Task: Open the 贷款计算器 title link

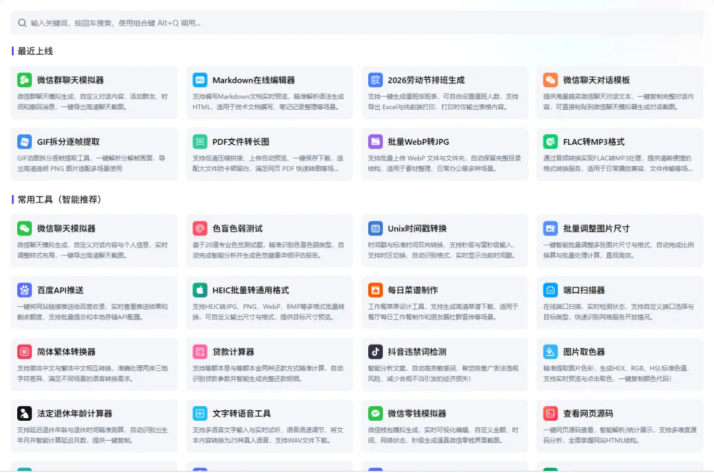Action: (233, 352)
